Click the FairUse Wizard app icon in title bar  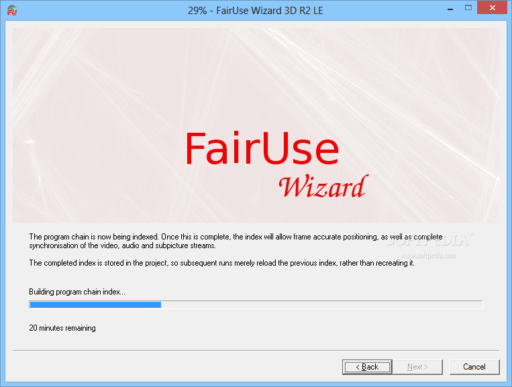tap(12, 11)
